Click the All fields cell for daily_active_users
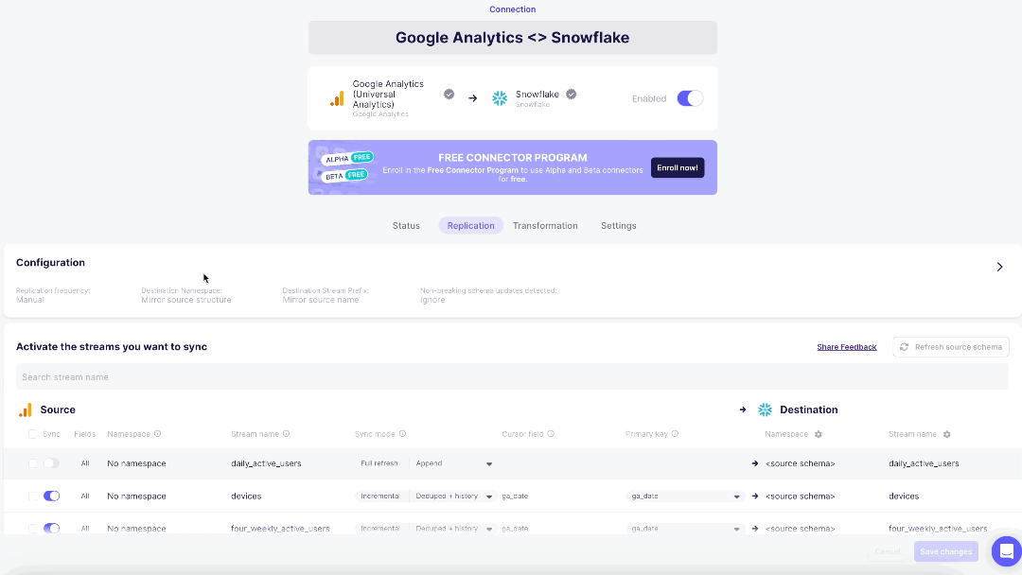This screenshot has height=575, width=1022. (85, 463)
